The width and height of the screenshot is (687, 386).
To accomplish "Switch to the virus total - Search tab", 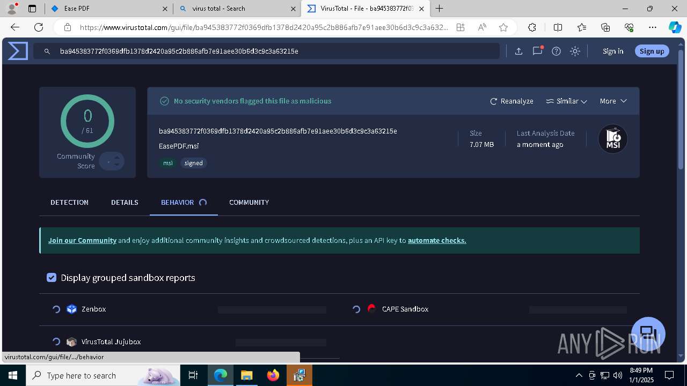I will point(237,9).
